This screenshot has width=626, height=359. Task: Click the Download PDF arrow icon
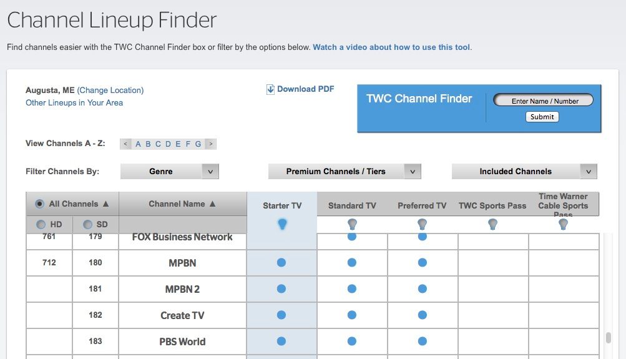tap(270, 89)
